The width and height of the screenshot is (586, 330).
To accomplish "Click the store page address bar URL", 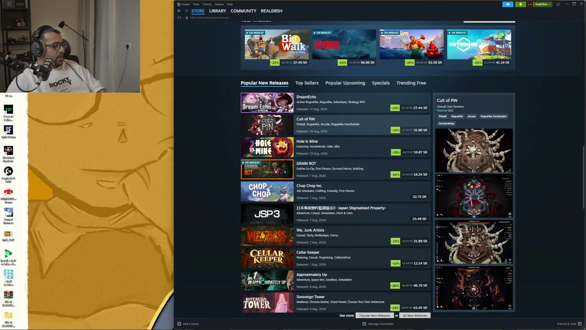I will 209,18.
